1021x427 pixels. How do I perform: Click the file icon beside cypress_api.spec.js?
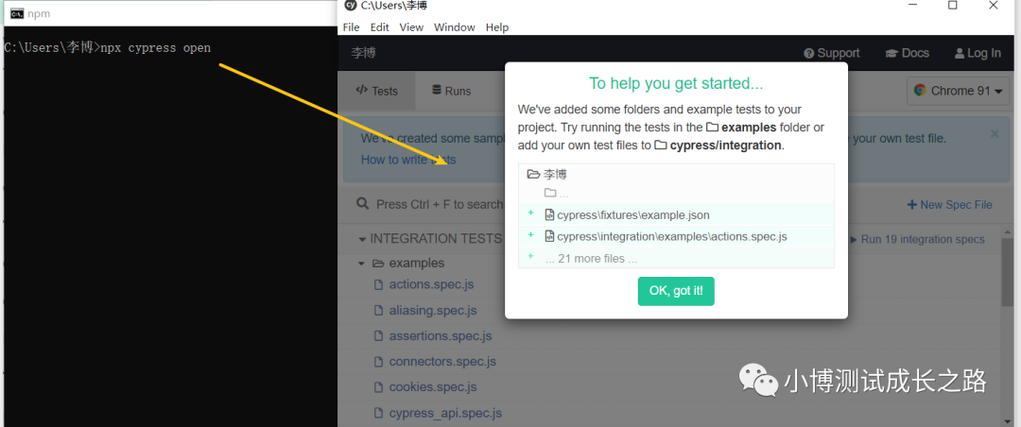(x=378, y=414)
